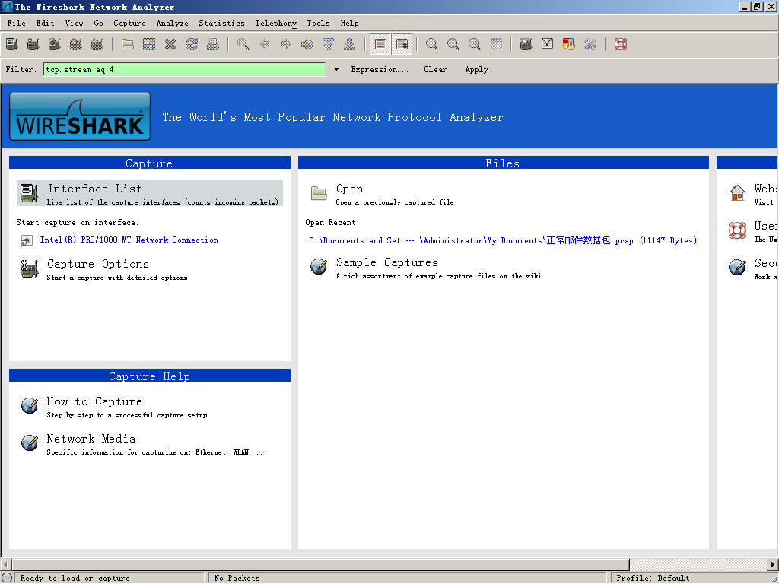The image size is (779, 584).
Task: Open Capture Options from the welcome page
Action: [x=104, y=268]
